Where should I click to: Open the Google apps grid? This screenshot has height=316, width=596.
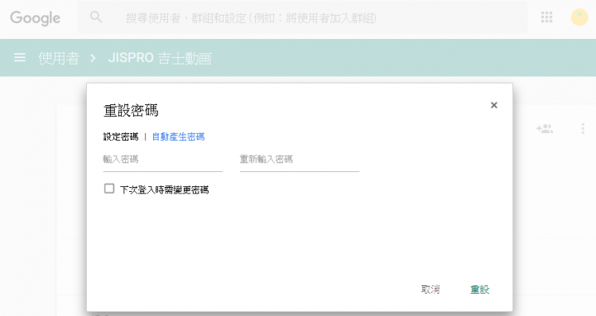pos(546,17)
